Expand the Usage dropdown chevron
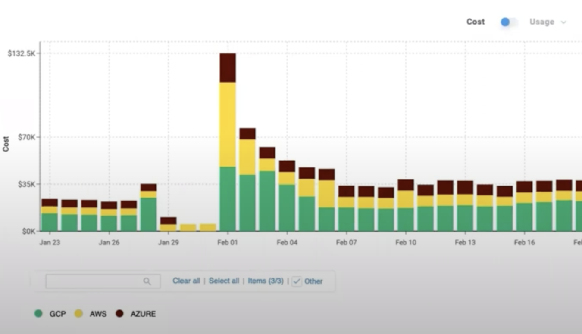The width and height of the screenshot is (582, 334). point(563,22)
